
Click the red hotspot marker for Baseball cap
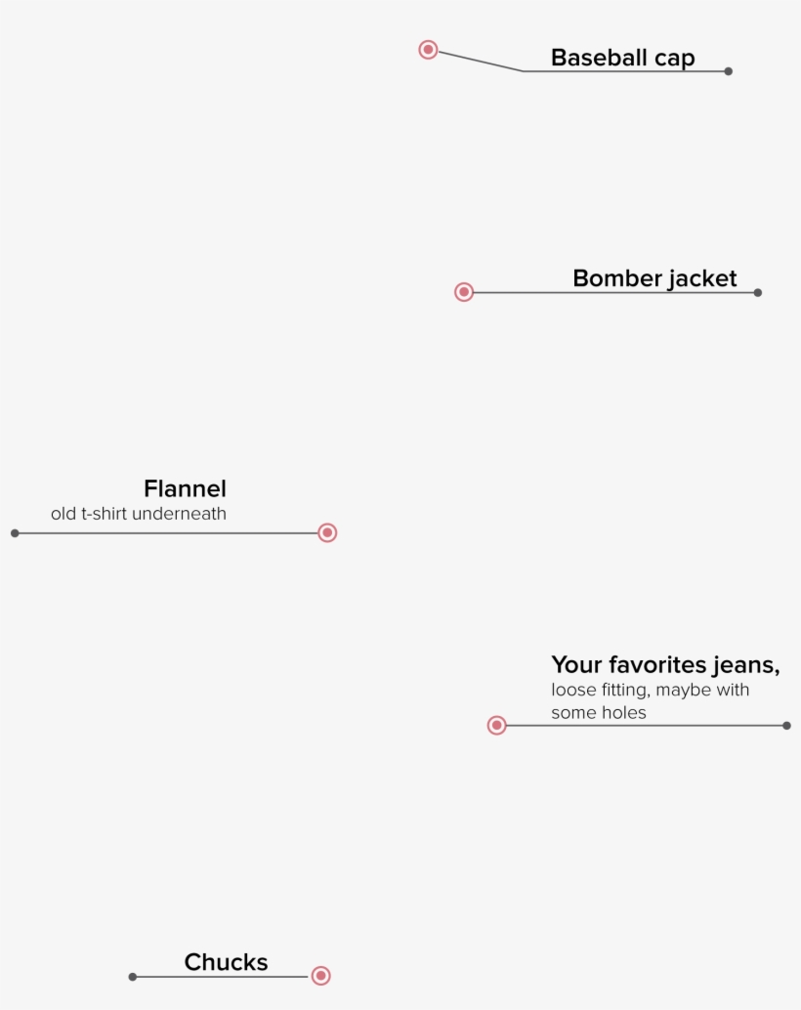[428, 50]
